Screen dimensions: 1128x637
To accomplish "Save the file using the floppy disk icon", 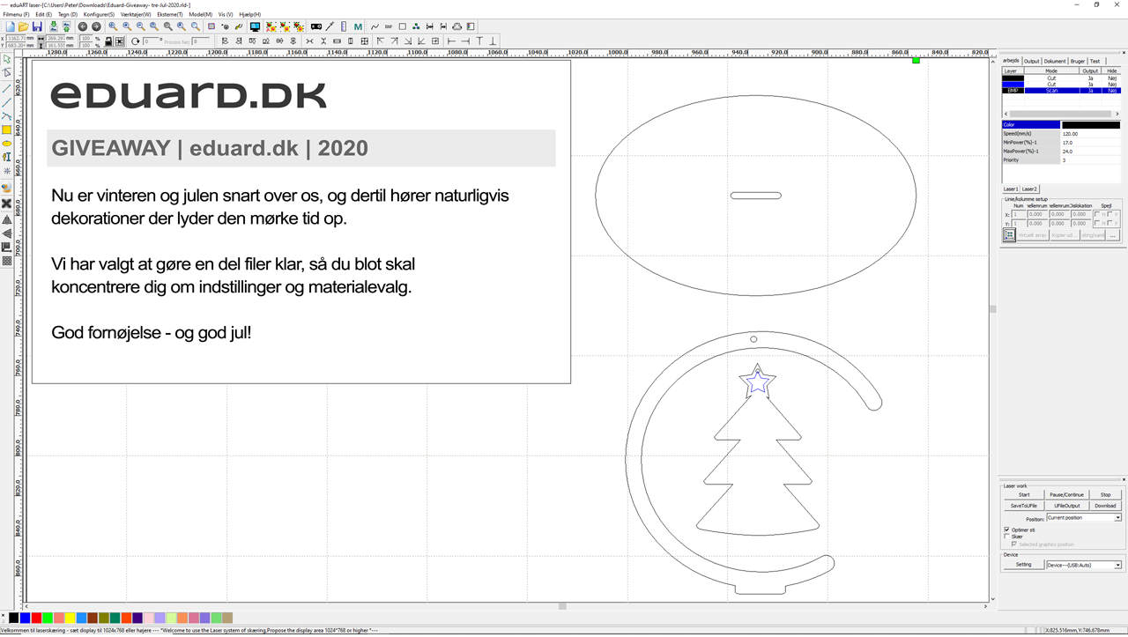I will (37, 27).
